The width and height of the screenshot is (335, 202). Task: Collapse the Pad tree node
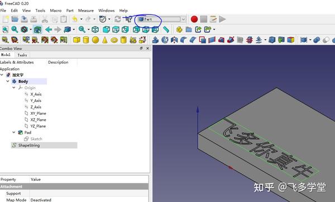click(x=13, y=133)
